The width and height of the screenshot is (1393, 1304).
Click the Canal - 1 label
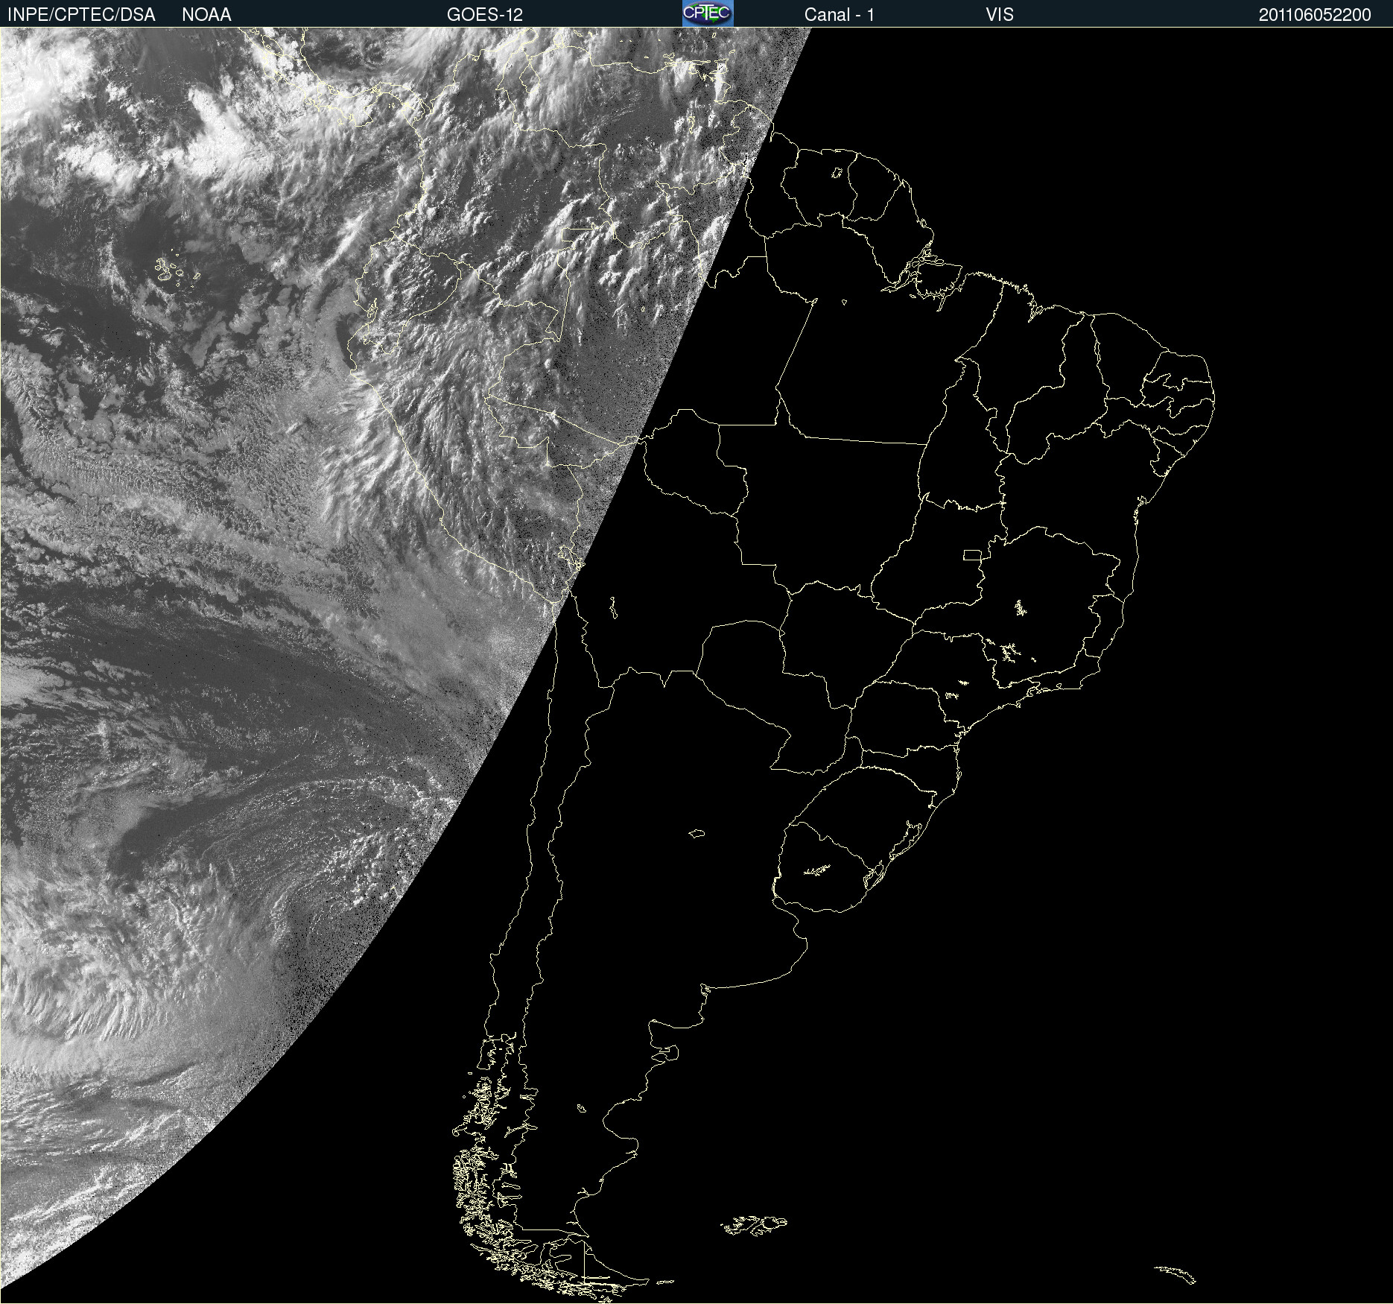[840, 15]
